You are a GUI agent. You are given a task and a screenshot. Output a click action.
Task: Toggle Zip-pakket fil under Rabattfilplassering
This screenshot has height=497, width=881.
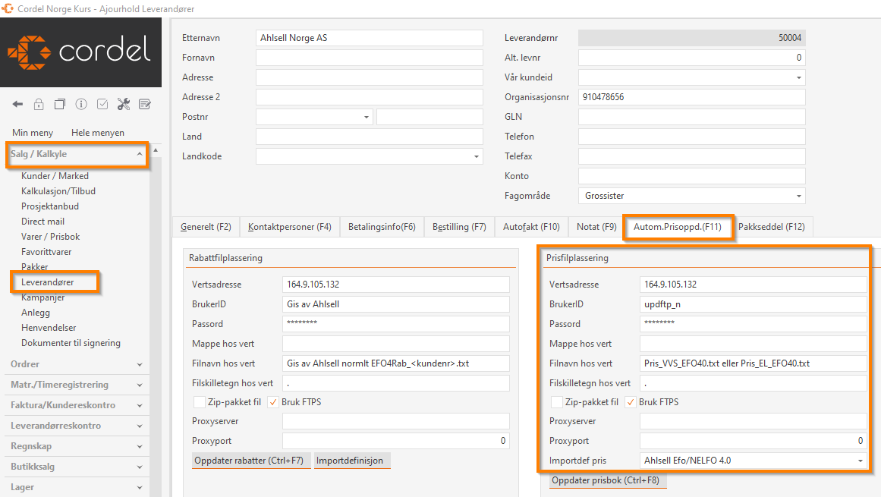199,402
